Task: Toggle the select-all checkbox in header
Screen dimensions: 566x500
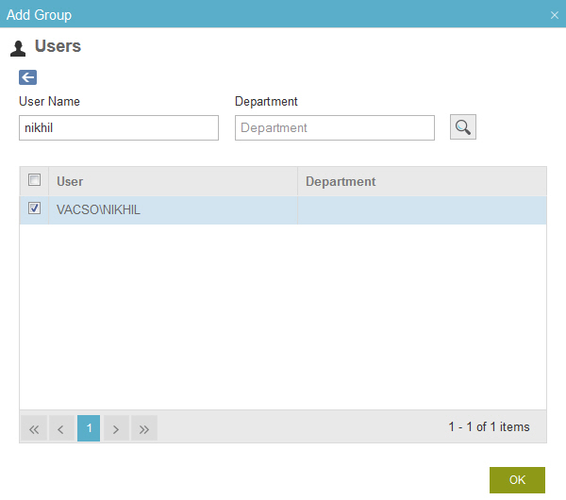Action: pyautogui.click(x=34, y=179)
